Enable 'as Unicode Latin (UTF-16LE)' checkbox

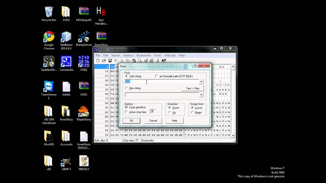click(157, 76)
